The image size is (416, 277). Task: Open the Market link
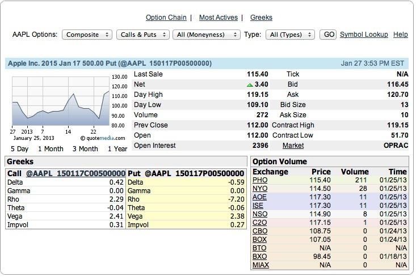point(293,146)
